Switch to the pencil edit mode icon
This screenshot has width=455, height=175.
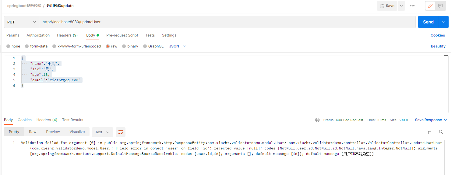[x=430, y=6]
